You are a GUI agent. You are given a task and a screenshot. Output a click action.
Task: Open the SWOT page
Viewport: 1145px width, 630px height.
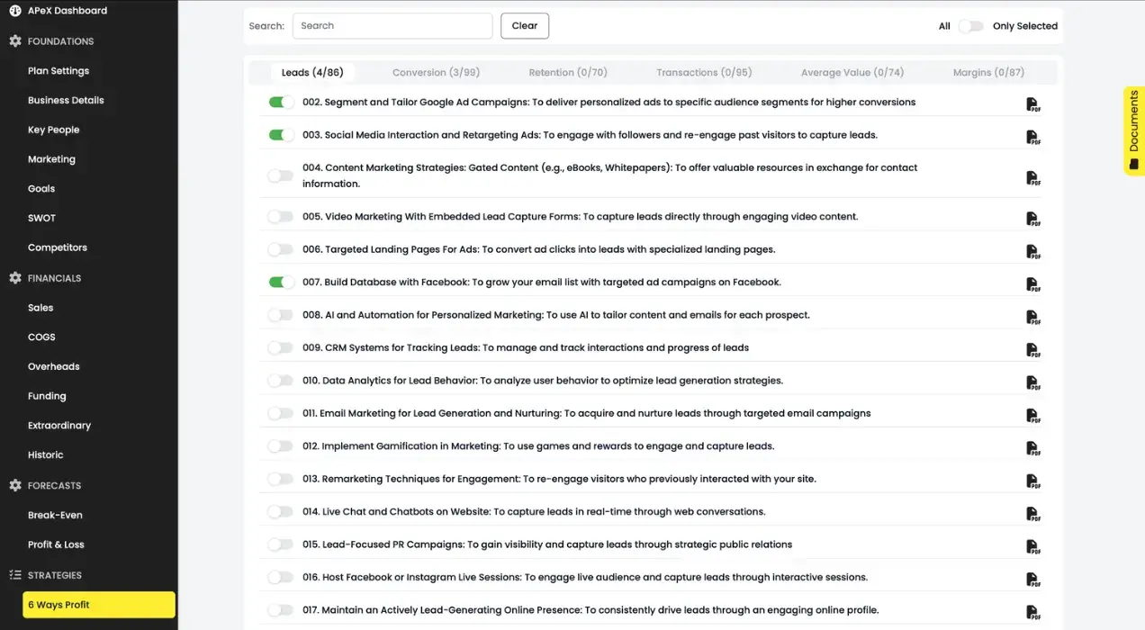coord(41,219)
